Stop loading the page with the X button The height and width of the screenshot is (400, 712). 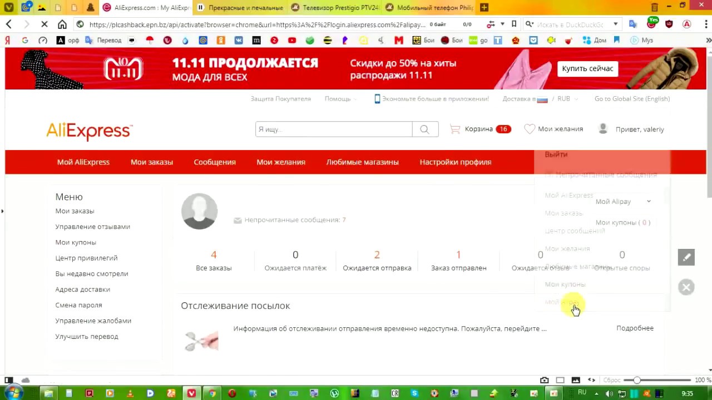click(44, 24)
